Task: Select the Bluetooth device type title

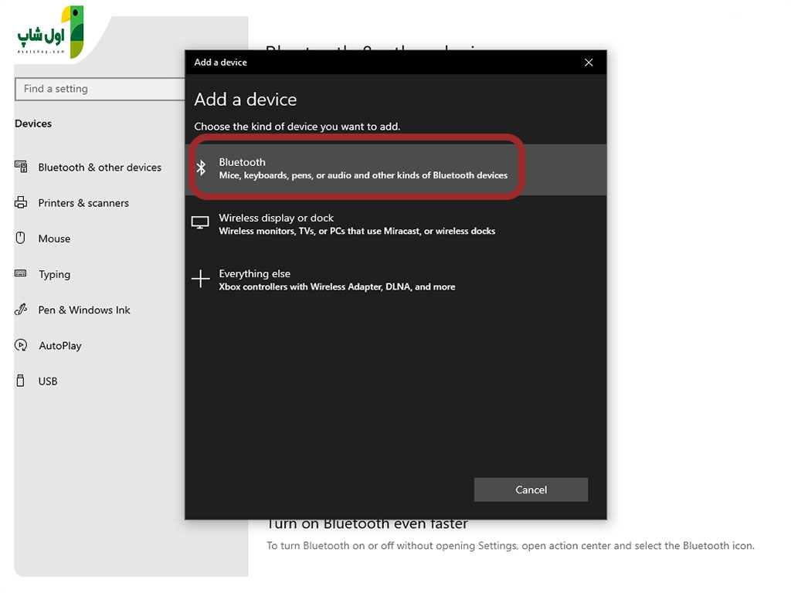Action: pyautogui.click(x=242, y=162)
